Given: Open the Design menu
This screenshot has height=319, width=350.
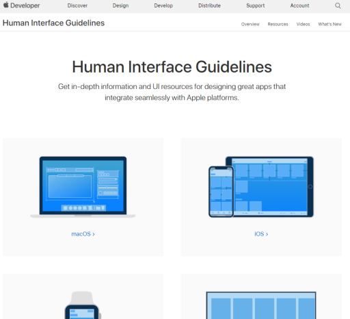Looking at the screenshot, I should tap(120, 5).
